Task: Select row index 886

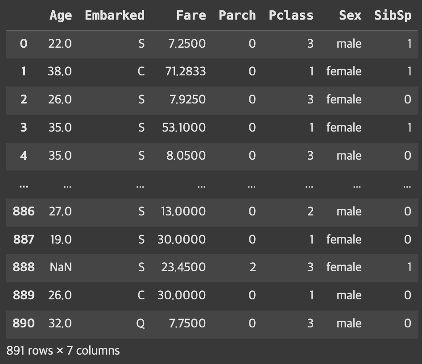Action: pyautogui.click(x=24, y=211)
